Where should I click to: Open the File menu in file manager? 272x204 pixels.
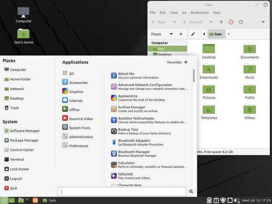tap(152, 13)
